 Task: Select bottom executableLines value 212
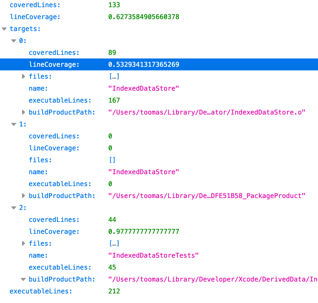point(114,291)
